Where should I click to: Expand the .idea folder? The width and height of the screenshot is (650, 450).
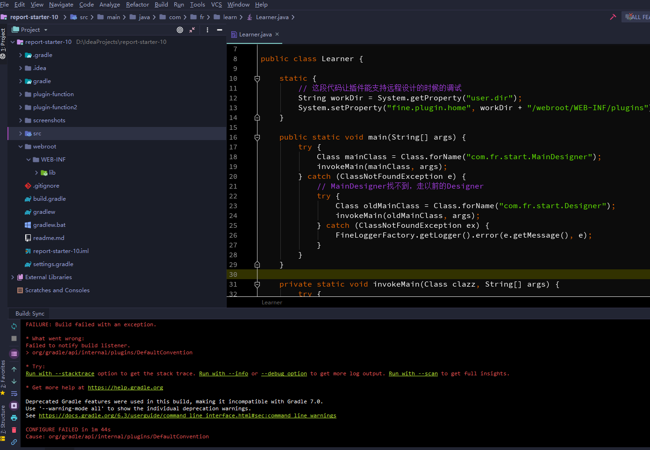click(x=21, y=68)
